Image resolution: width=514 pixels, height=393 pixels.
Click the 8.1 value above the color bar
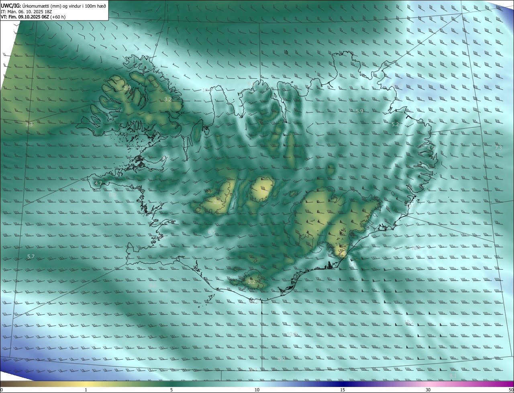click(x=453, y=376)
